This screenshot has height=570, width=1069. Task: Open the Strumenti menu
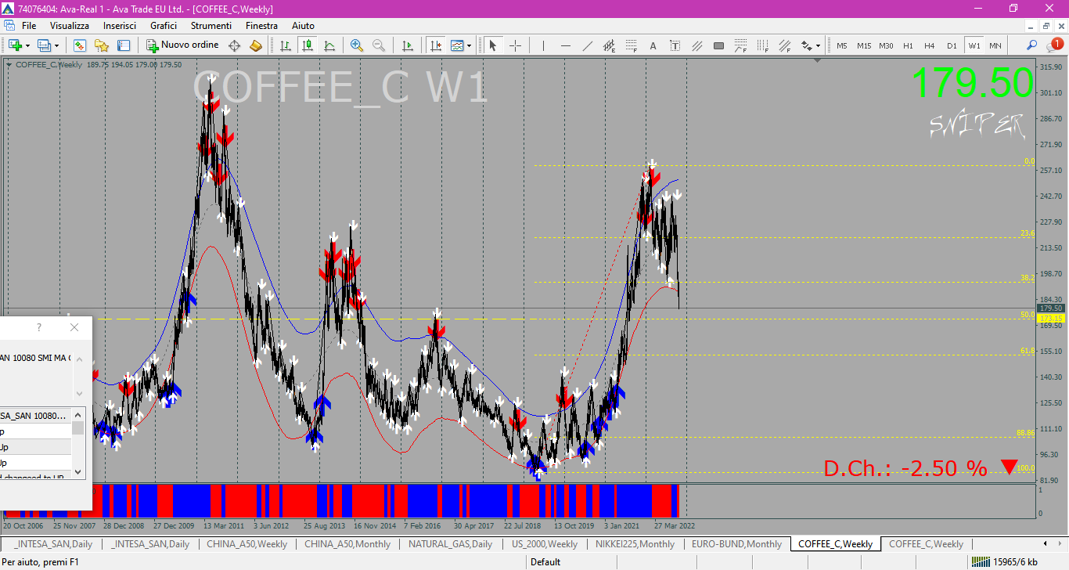211,26
